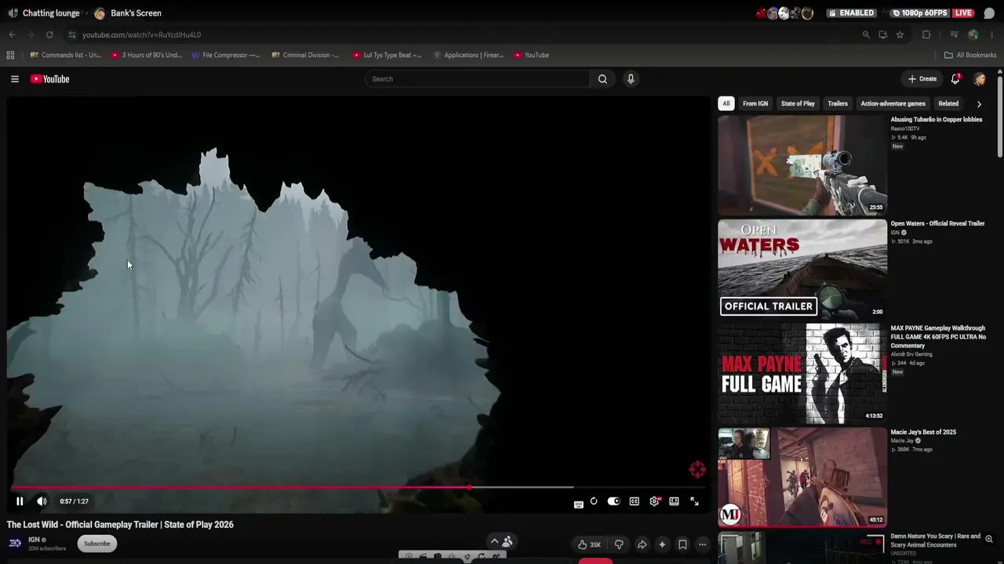Screen dimensions: 1004x564
Task: Go to the YouTube home logo
Action: (x=50, y=79)
